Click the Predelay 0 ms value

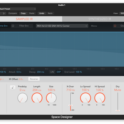coord(22,90)
